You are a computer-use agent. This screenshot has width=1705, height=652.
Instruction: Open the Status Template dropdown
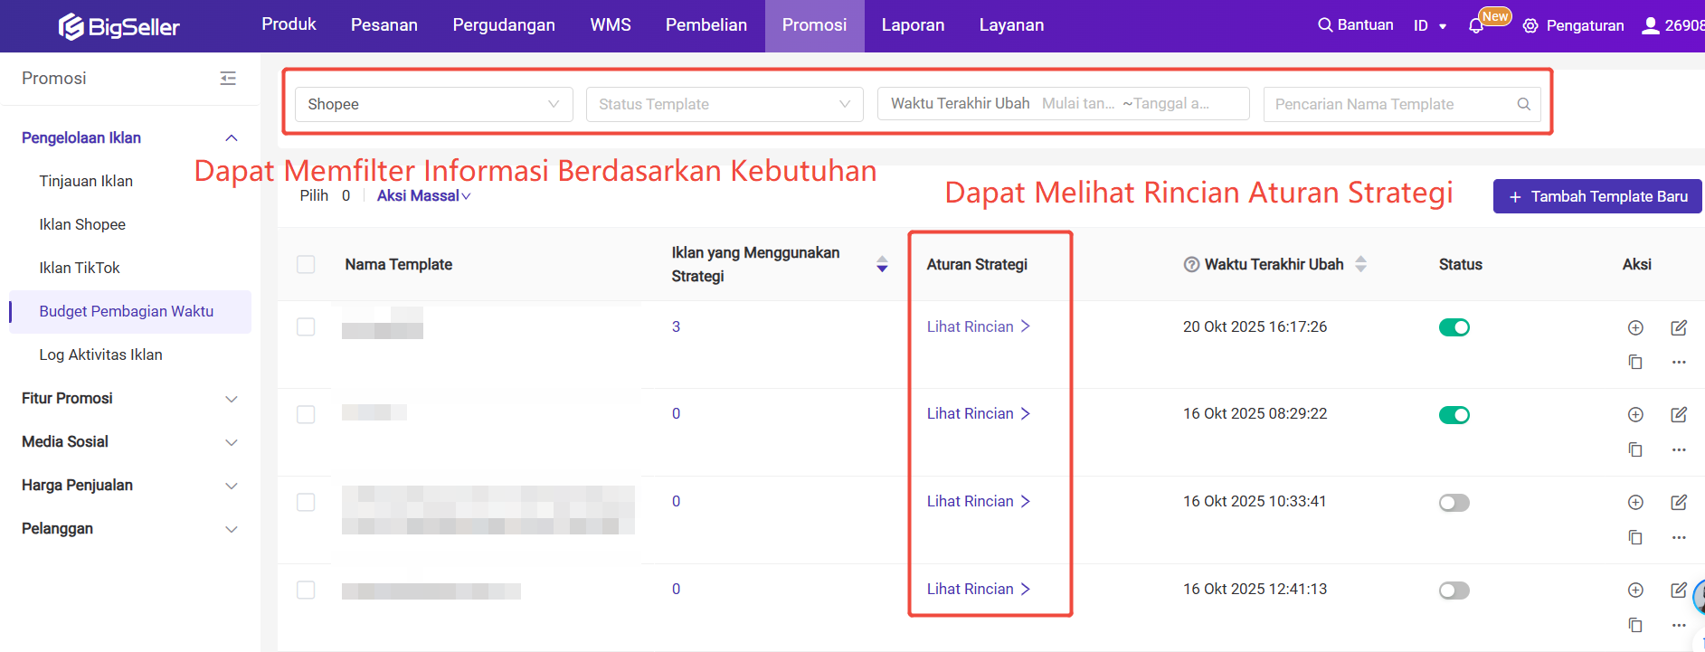coord(725,104)
